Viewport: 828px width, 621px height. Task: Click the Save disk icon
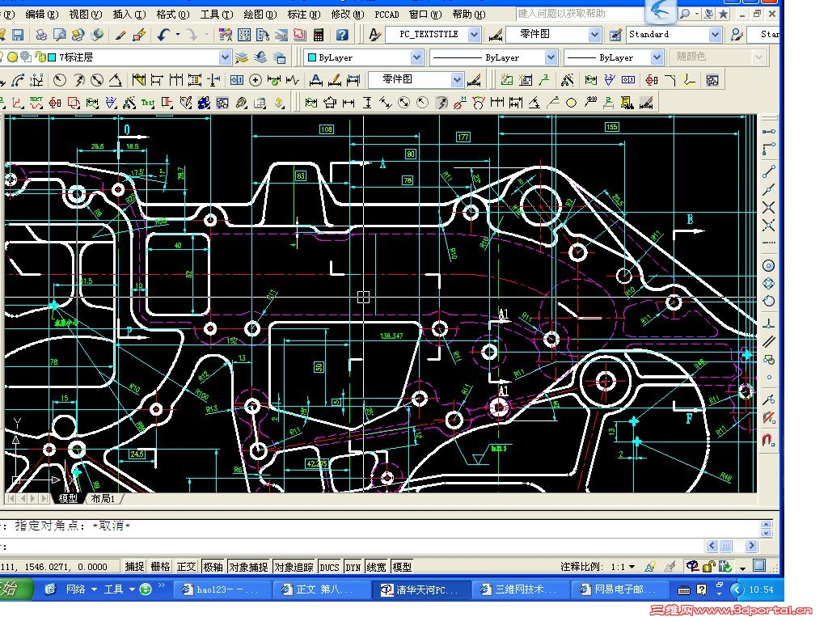(x=18, y=35)
